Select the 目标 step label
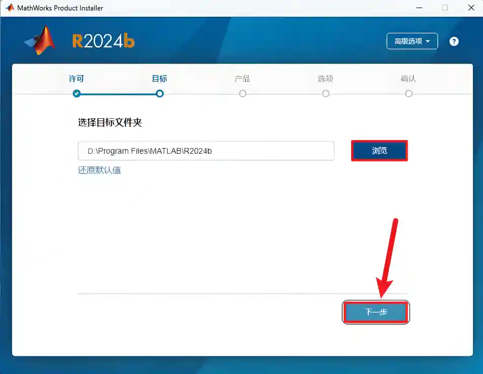The image size is (483, 374). click(x=160, y=79)
